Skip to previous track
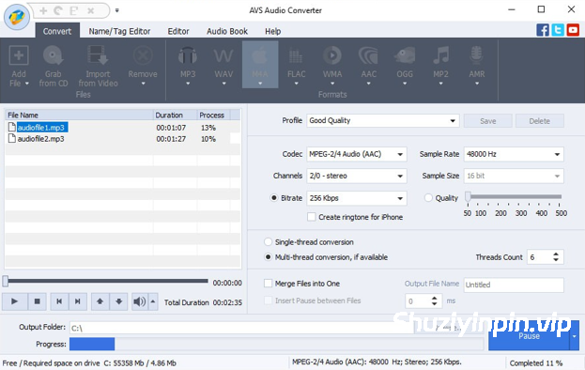 tap(59, 301)
